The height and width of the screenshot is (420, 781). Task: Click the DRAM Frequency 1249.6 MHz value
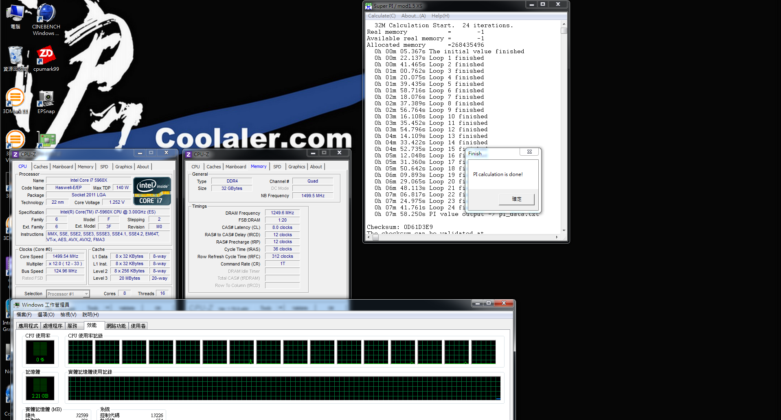click(x=283, y=213)
